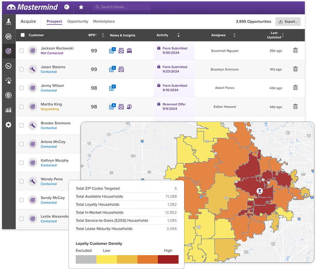Check the Kathryn Murphy row checkbox

[21, 163]
